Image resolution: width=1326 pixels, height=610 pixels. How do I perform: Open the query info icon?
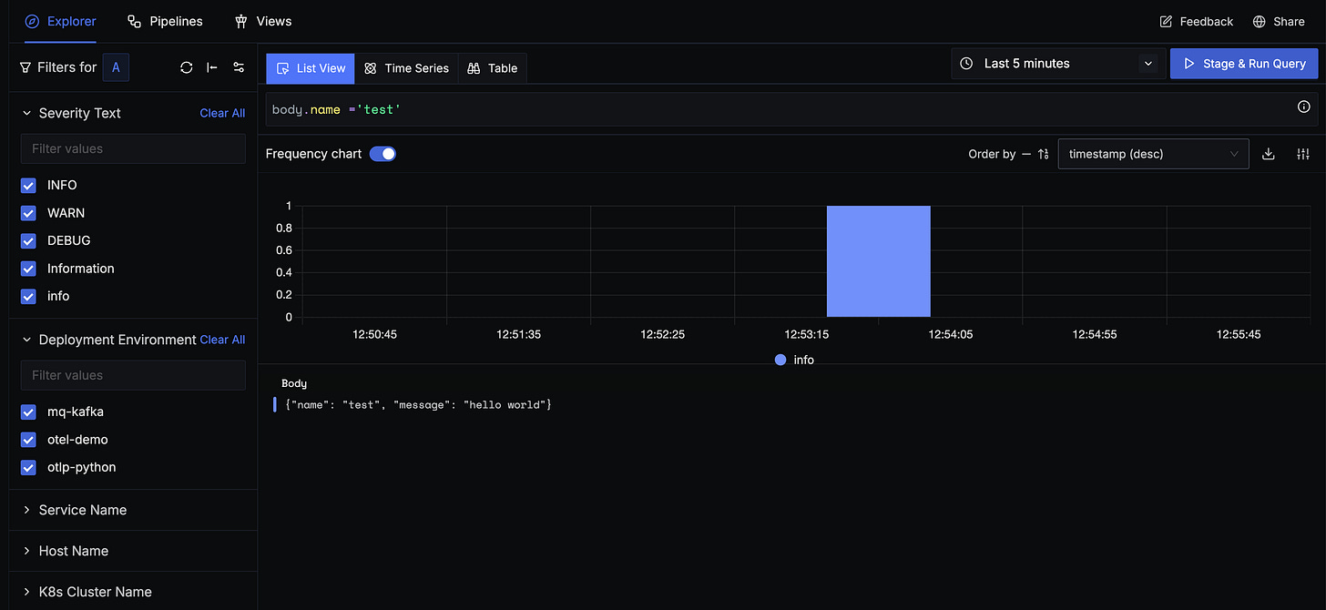pyautogui.click(x=1304, y=107)
